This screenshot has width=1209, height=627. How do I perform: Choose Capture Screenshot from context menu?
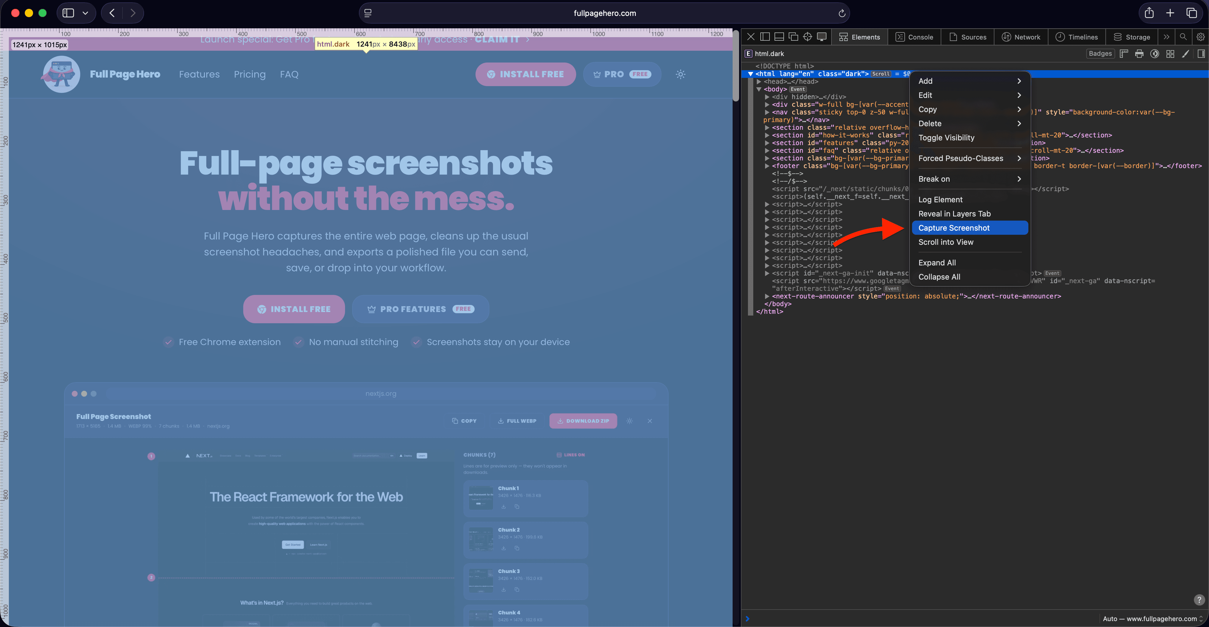click(970, 228)
